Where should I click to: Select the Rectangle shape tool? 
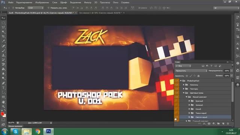3,97
